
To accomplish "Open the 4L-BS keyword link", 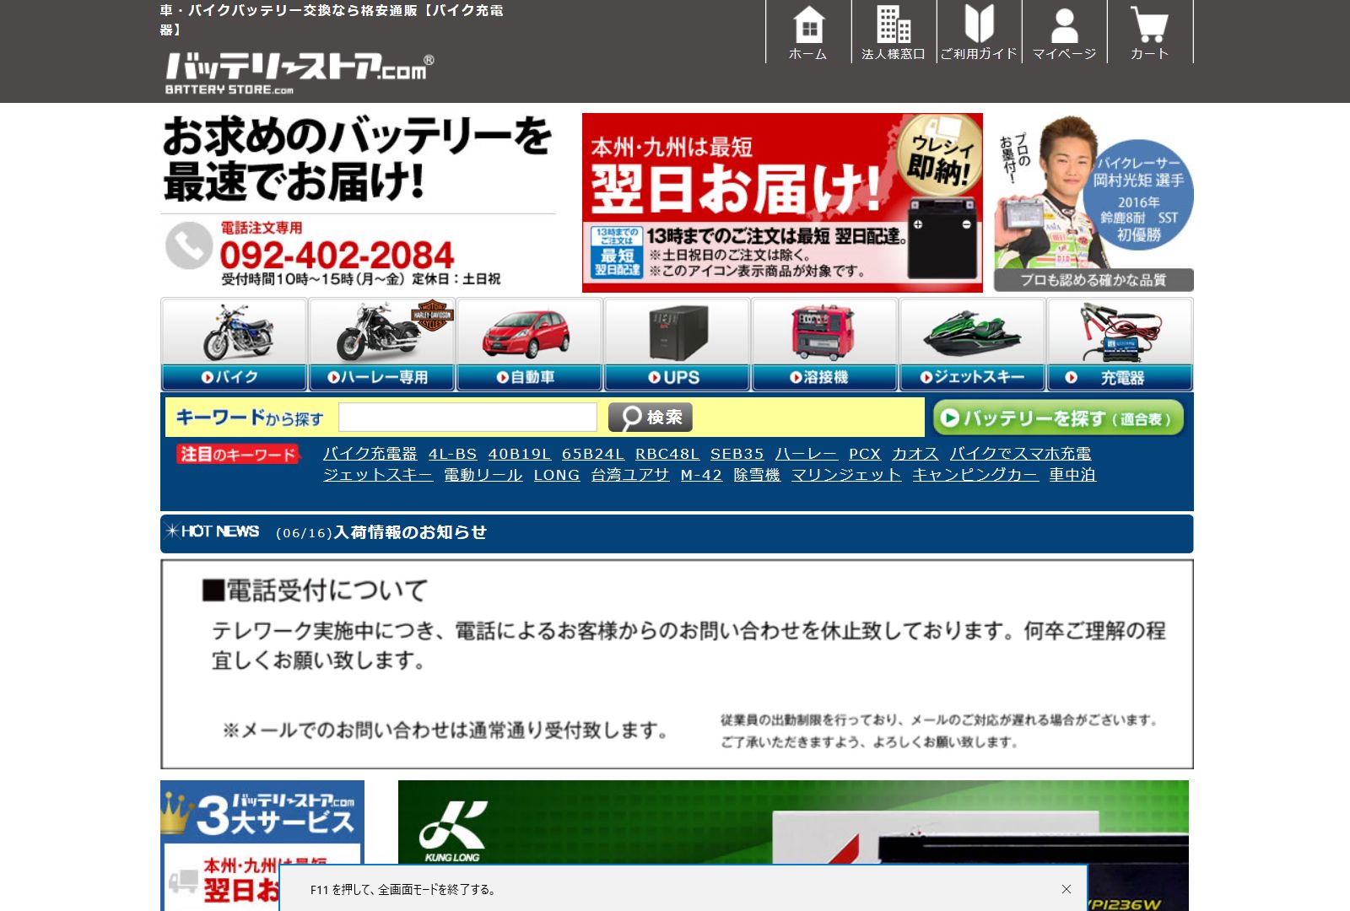I will coord(452,454).
